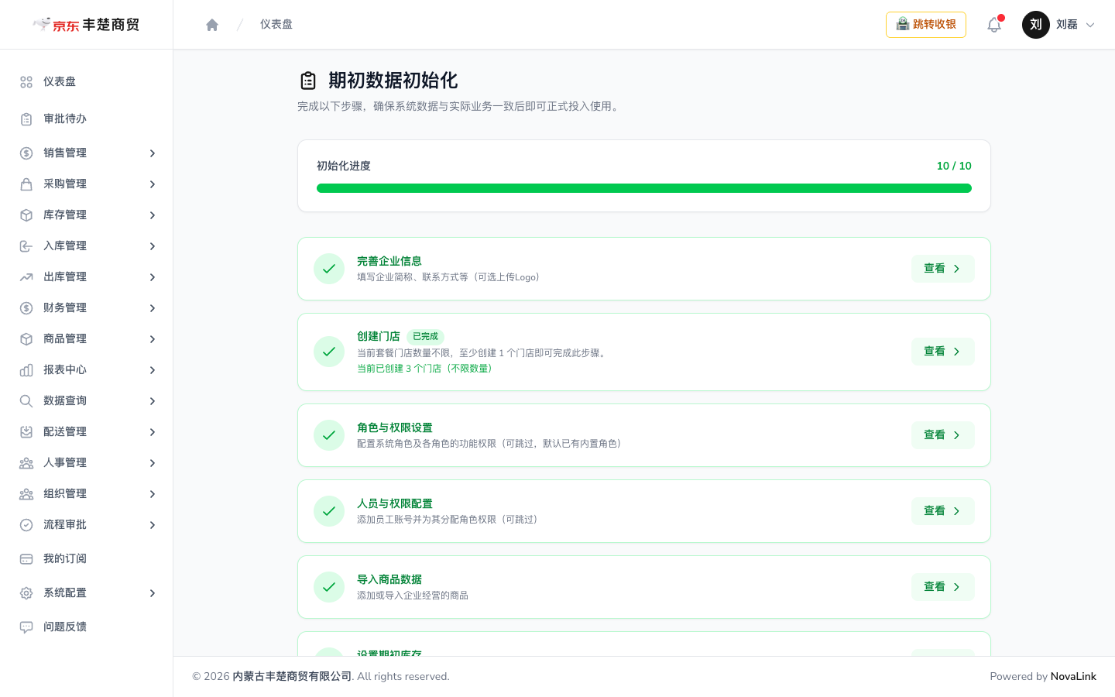The width and height of the screenshot is (1115, 697).
Task: Click 查看 for 人员与权限配置
Action: coord(942,511)
